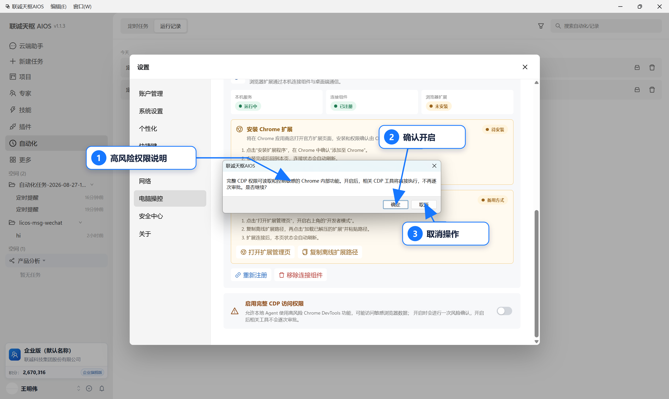
Task: Click the 已注册 status badge
Action: point(343,106)
